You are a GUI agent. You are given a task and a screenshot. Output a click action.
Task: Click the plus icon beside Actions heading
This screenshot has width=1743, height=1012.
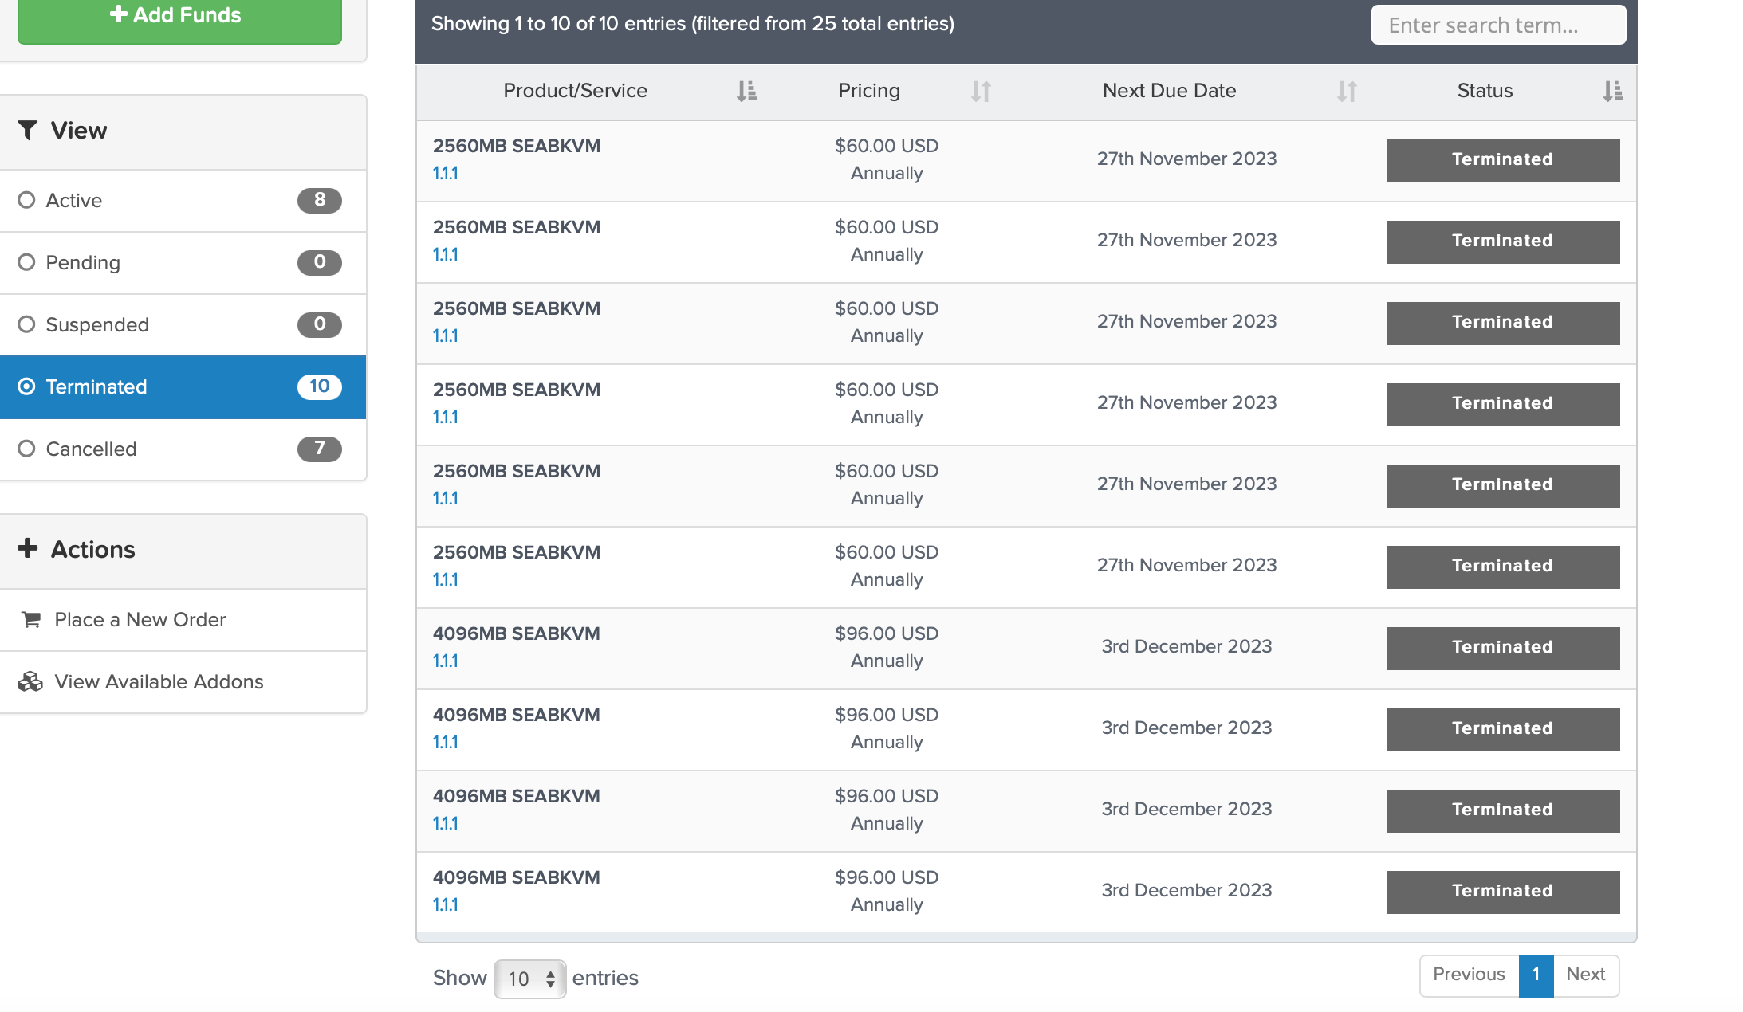pyautogui.click(x=28, y=548)
